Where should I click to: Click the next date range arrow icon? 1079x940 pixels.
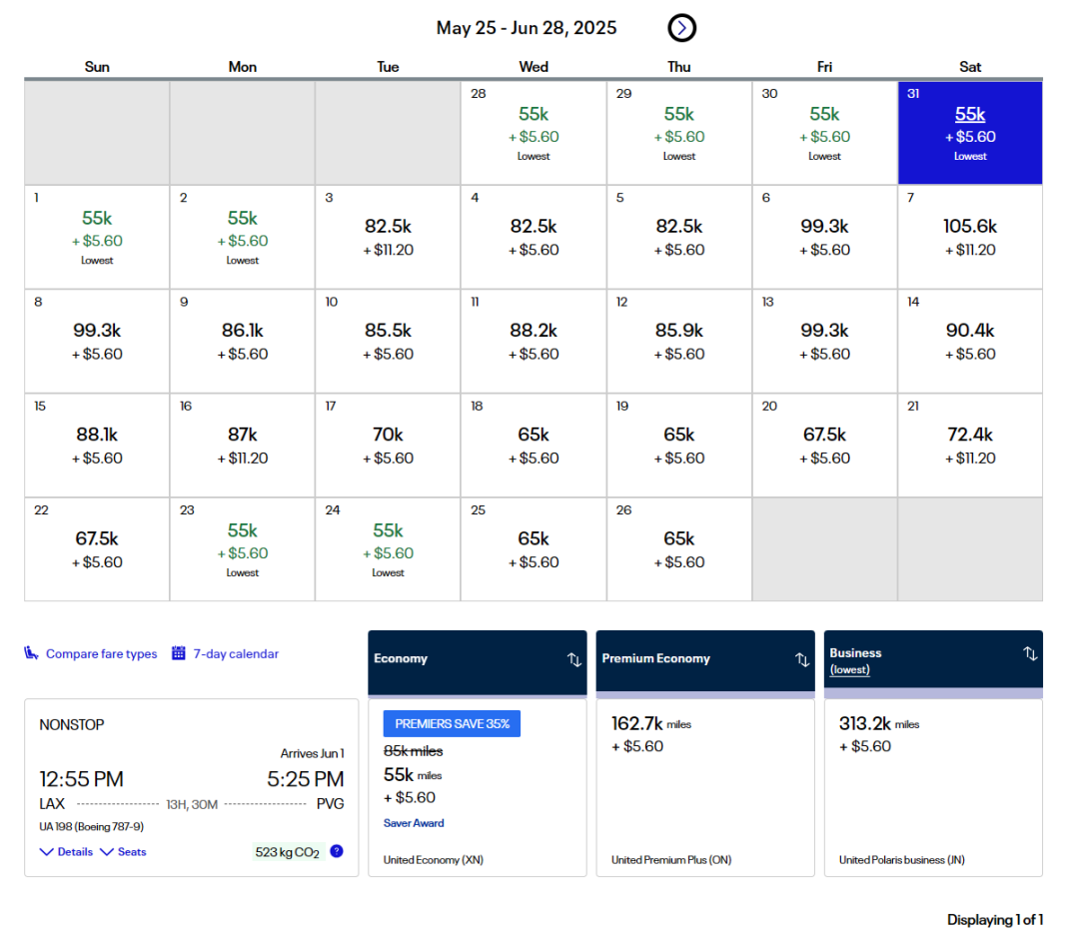[x=681, y=28]
